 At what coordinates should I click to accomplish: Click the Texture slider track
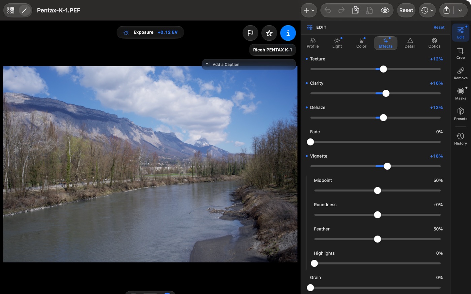pyautogui.click(x=375, y=69)
